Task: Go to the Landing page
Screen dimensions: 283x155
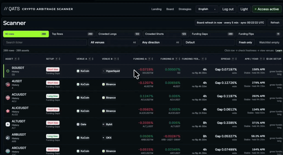Action: point(156,9)
